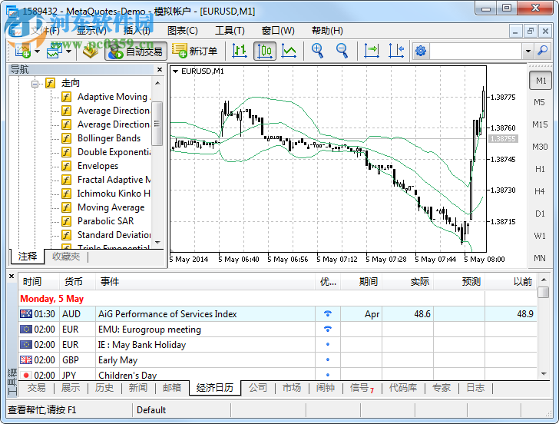
Task: Open the 图表(C) menu
Action: pos(183,31)
